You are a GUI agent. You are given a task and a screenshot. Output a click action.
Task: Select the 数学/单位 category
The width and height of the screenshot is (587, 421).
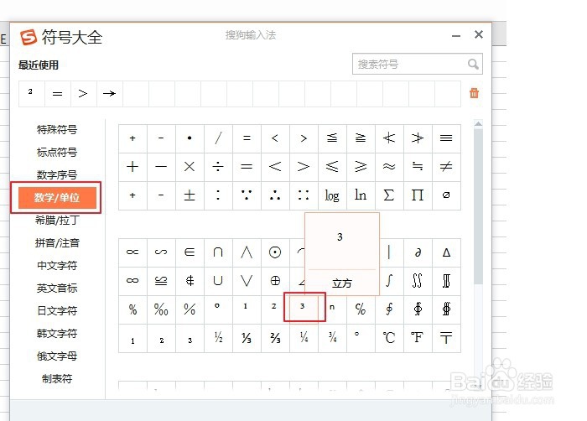tap(57, 198)
